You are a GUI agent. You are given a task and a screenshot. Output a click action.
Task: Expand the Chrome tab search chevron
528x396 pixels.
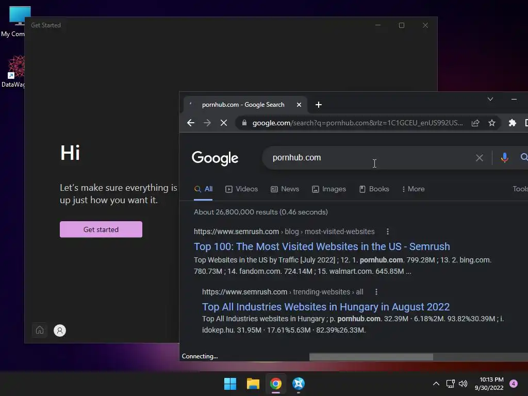point(490,99)
